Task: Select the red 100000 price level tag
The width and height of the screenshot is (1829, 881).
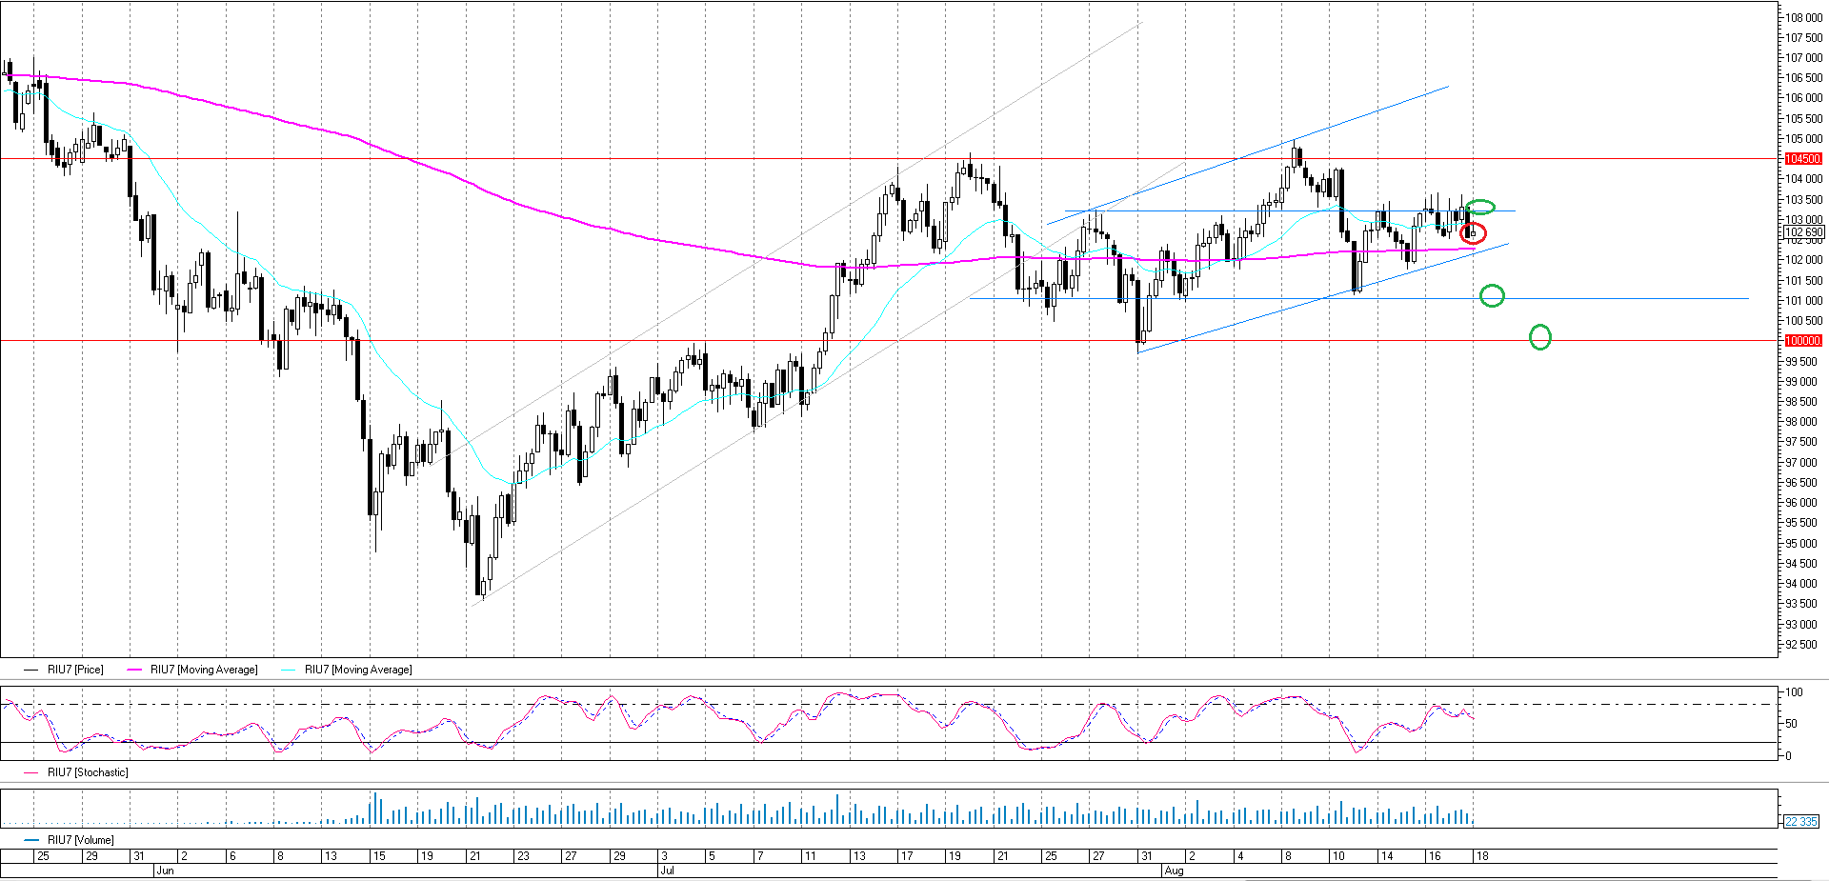Action: click(x=1802, y=341)
